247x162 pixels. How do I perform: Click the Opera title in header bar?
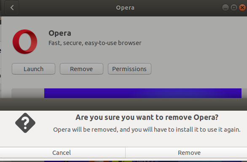click(x=125, y=8)
